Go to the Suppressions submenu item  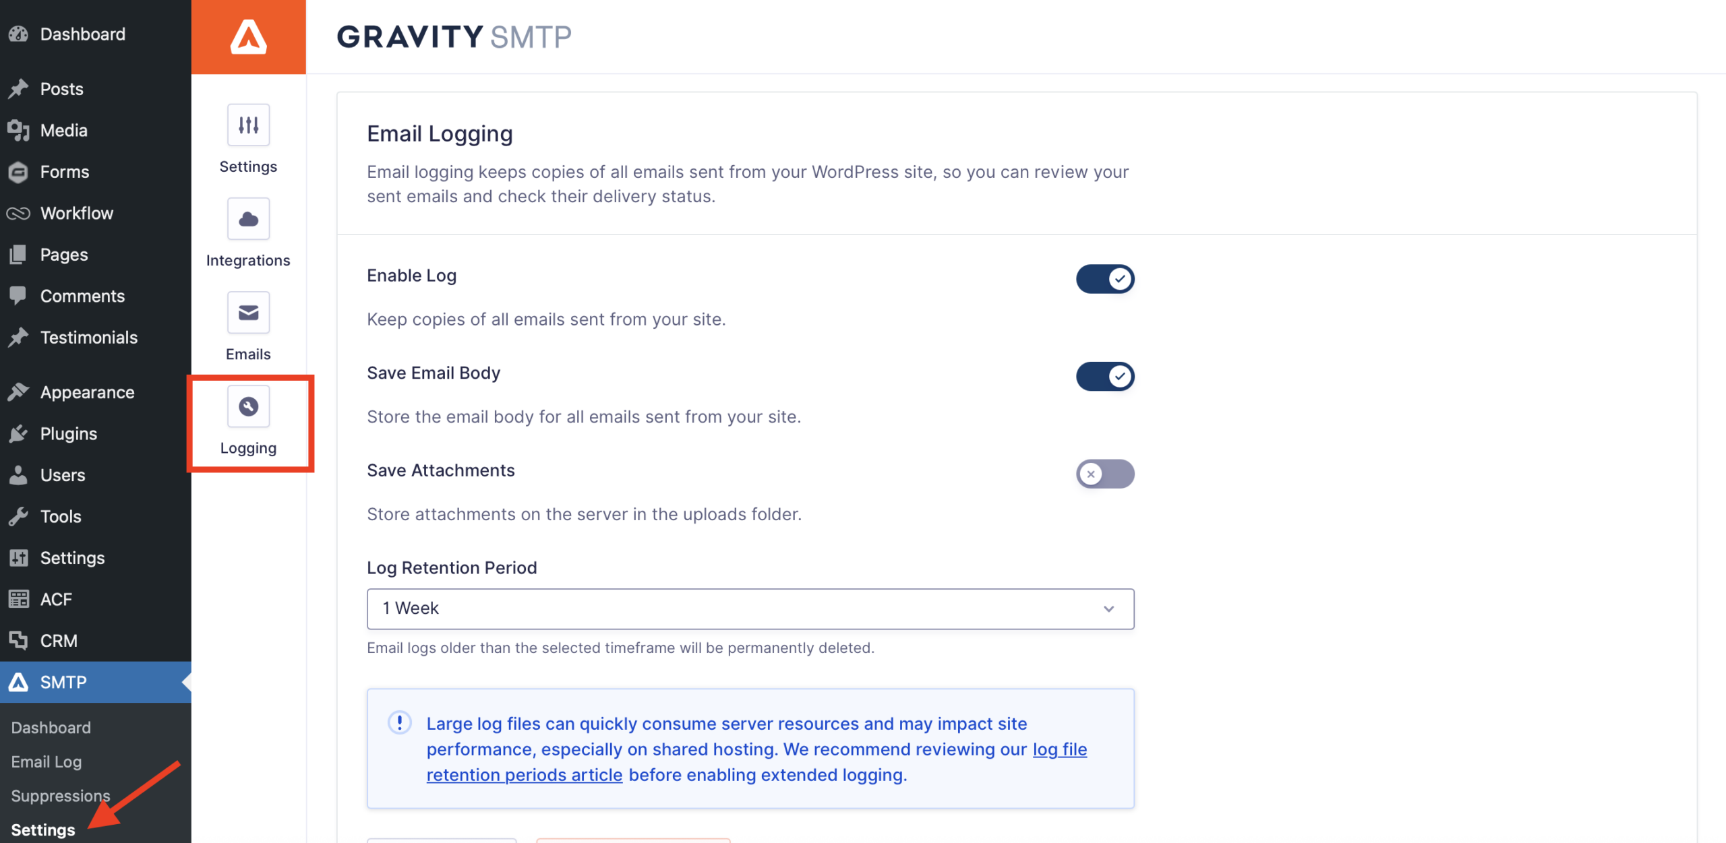pos(61,796)
